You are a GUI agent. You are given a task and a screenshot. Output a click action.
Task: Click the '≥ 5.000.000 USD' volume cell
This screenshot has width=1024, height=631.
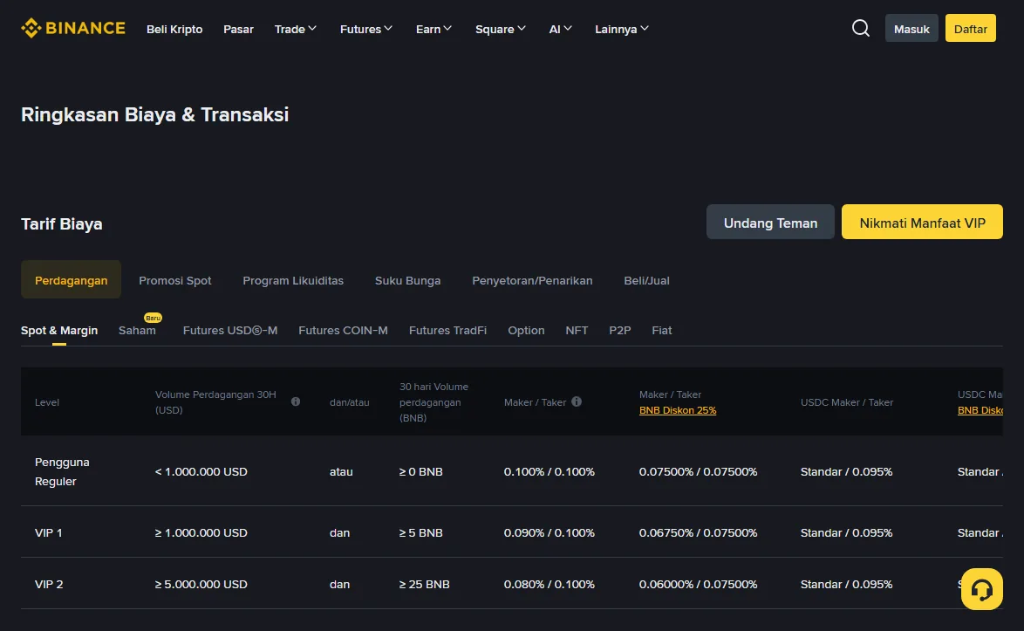click(201, 585)
